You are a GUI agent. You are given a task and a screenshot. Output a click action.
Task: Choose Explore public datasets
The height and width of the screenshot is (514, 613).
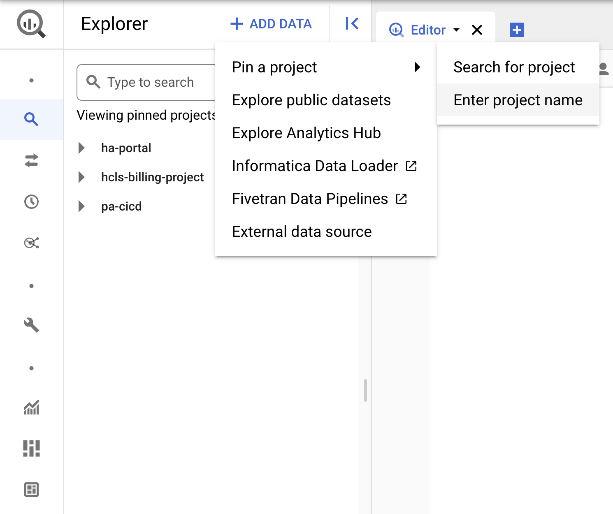(311, 100)
